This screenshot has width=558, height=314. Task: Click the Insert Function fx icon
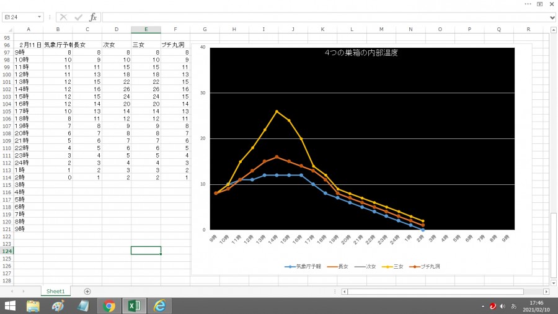pyautogui.click(x=93, y=17)
